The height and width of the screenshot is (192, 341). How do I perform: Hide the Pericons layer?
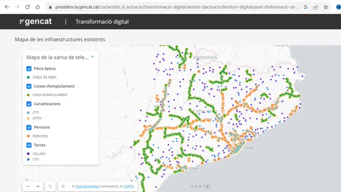pyautogui.click(x=29, y=127)
